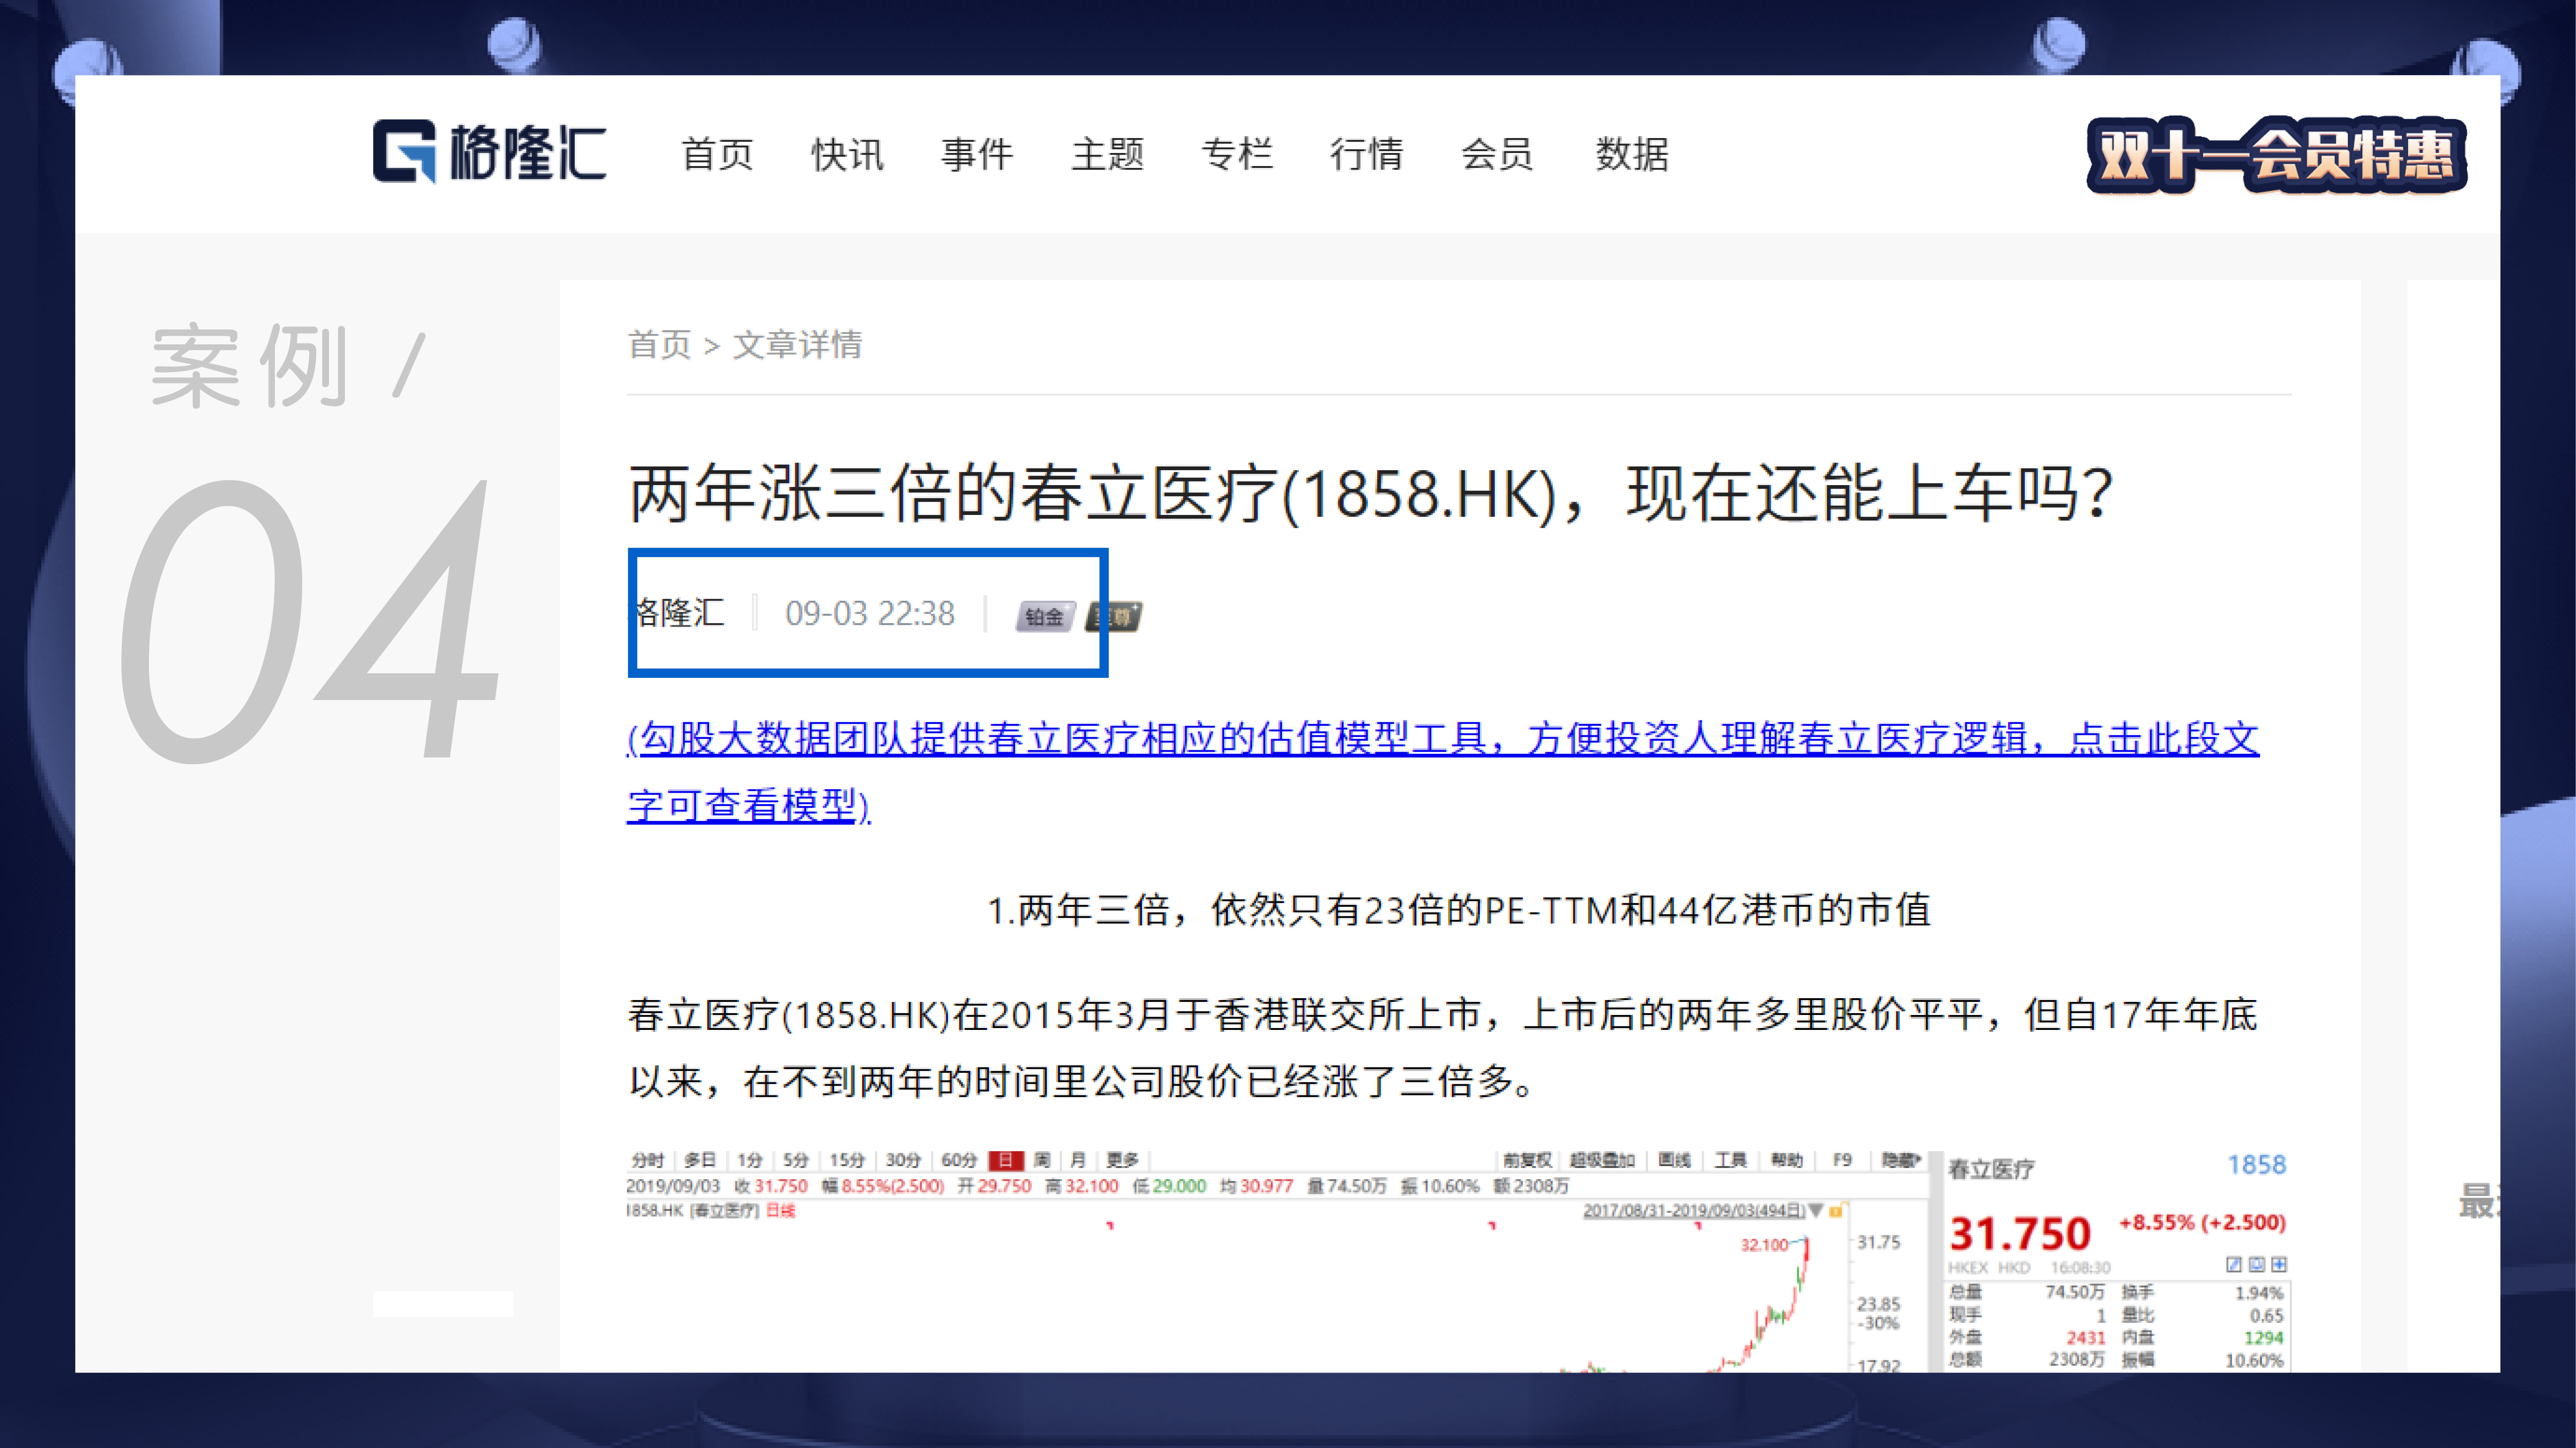Viewport: 2576px width, 1448px height.
Task: Click the 总量 74.50万 row value
Action: [2075, 1292]
